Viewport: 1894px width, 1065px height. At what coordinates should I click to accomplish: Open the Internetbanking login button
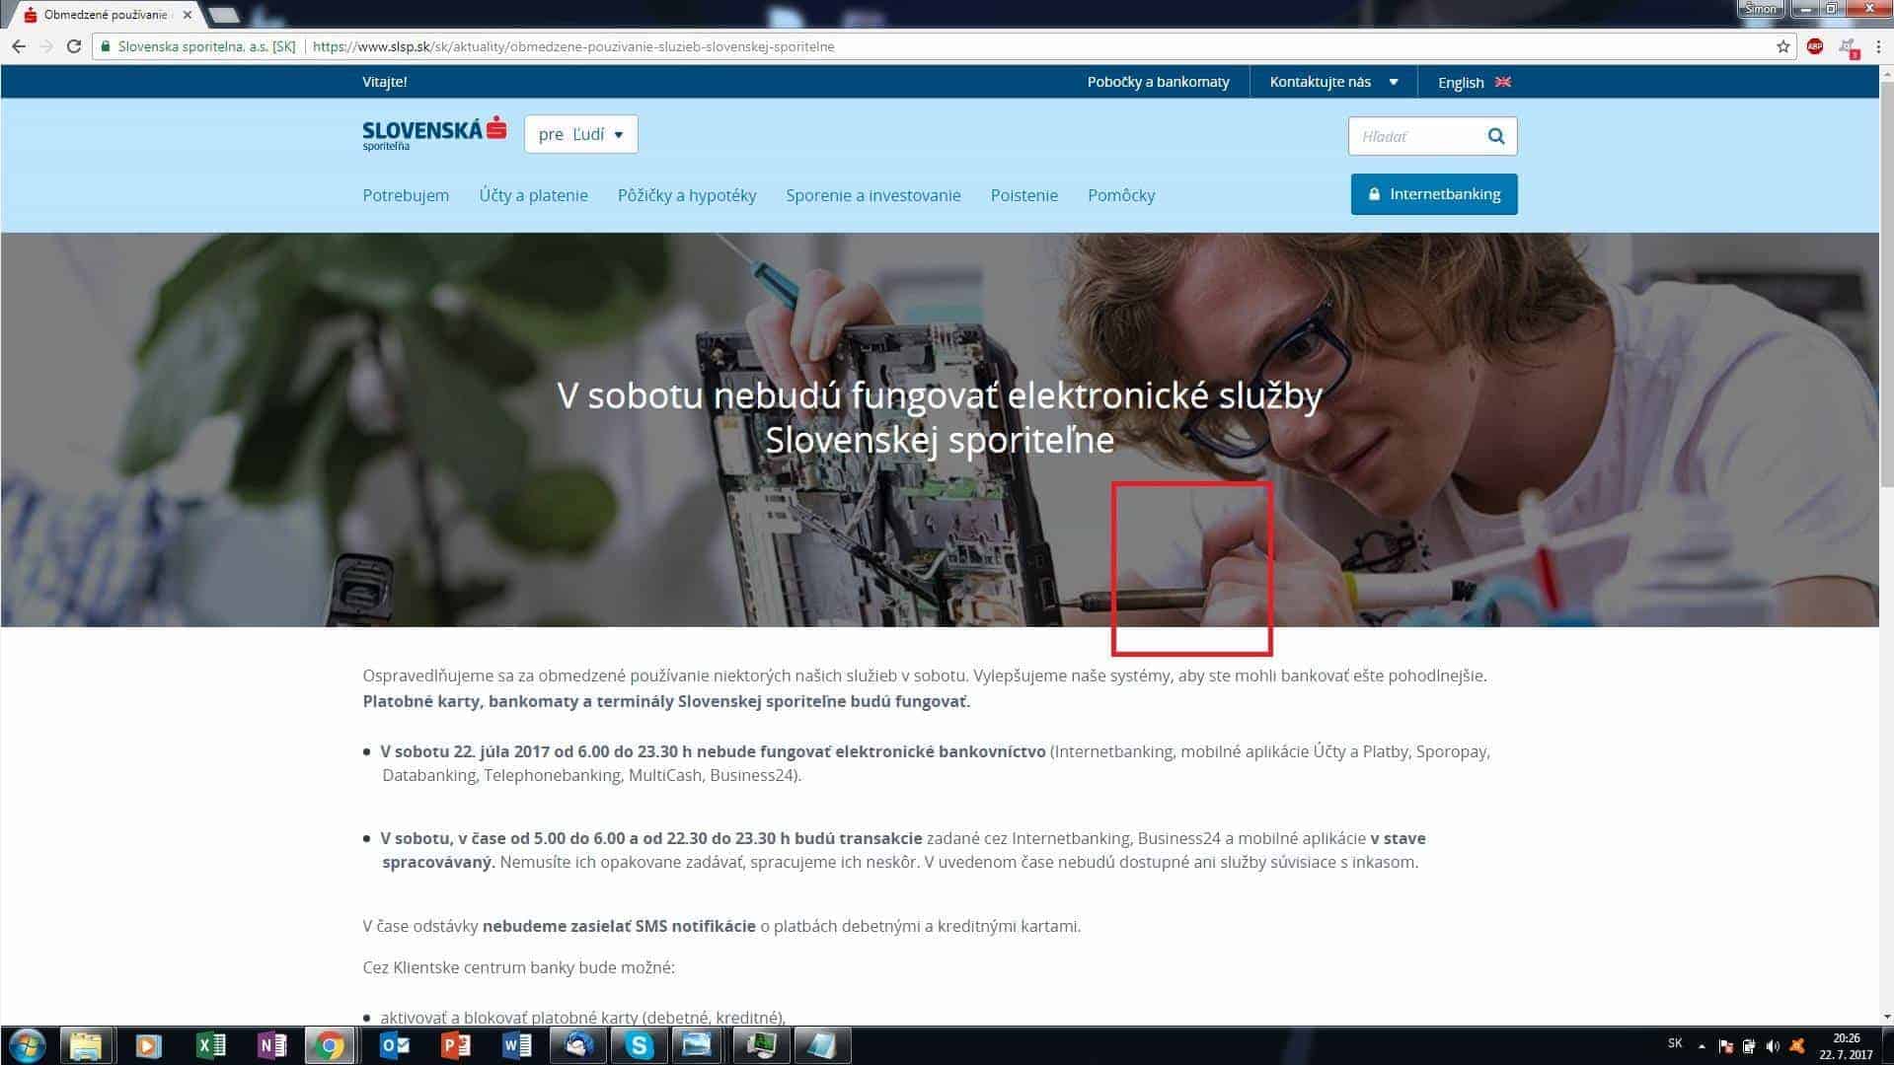1434,194
